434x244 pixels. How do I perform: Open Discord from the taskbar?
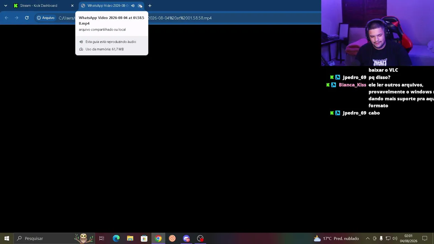tap(186, 238)
